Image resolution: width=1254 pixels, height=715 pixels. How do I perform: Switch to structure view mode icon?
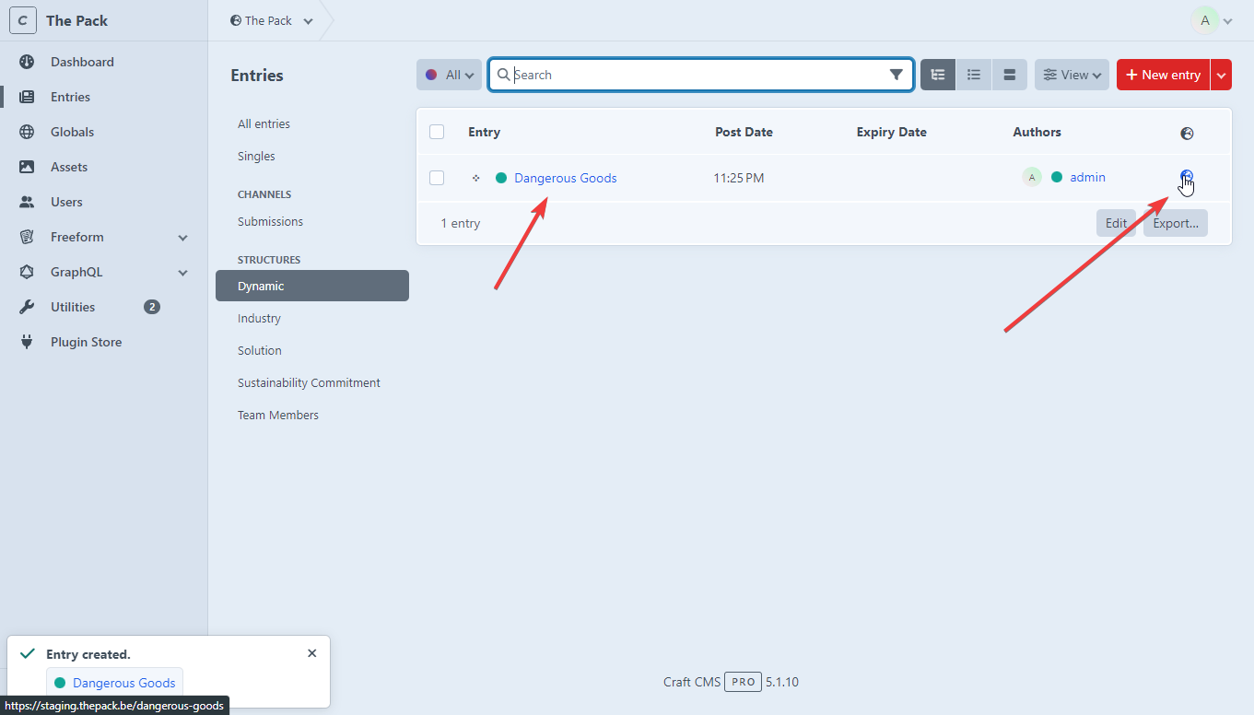[x=938, y=75]
